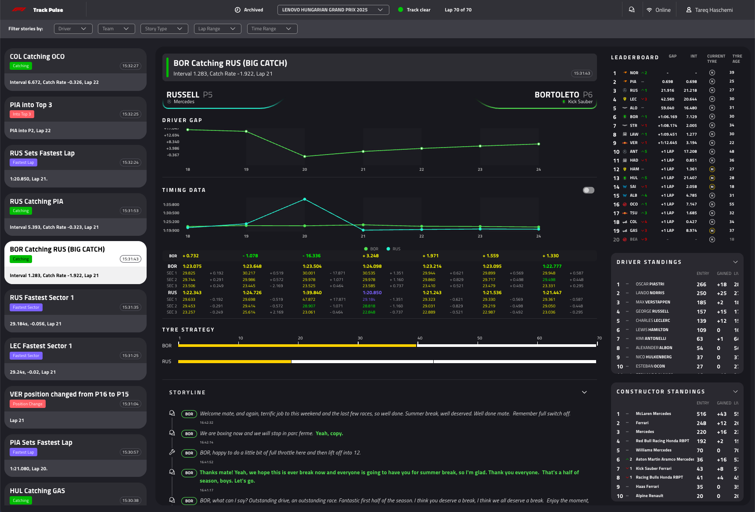Open the chat messages icon in header
755x512 pixels.
pyautogui.click(x=632, y=10)
